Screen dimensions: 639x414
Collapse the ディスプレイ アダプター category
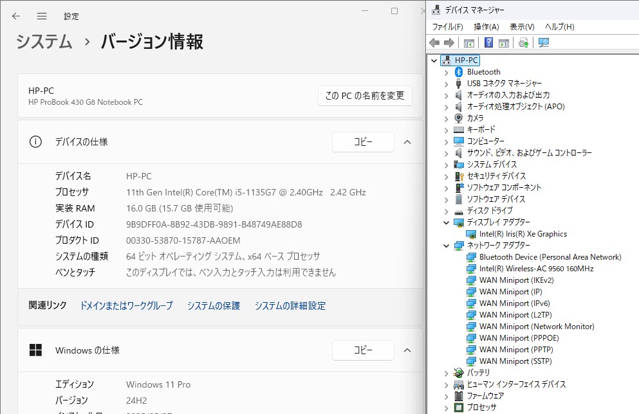pyautogui.click(x=446, y=222)
